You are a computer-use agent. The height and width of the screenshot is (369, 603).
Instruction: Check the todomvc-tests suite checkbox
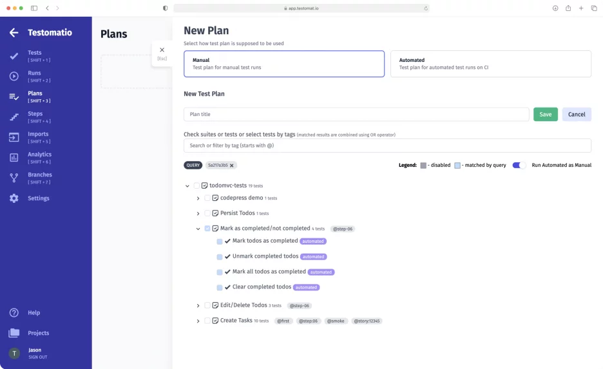point(196,185)
